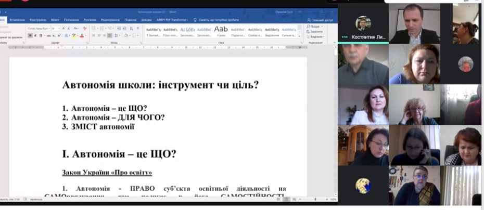The image size is (484, 210).
Task: Click the increase font size icon
Action: 63,28
